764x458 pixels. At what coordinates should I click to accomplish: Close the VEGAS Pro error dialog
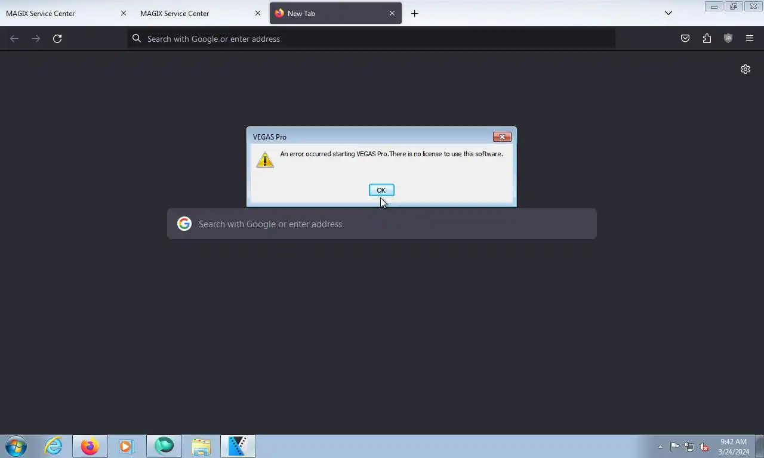pos(502,137)
